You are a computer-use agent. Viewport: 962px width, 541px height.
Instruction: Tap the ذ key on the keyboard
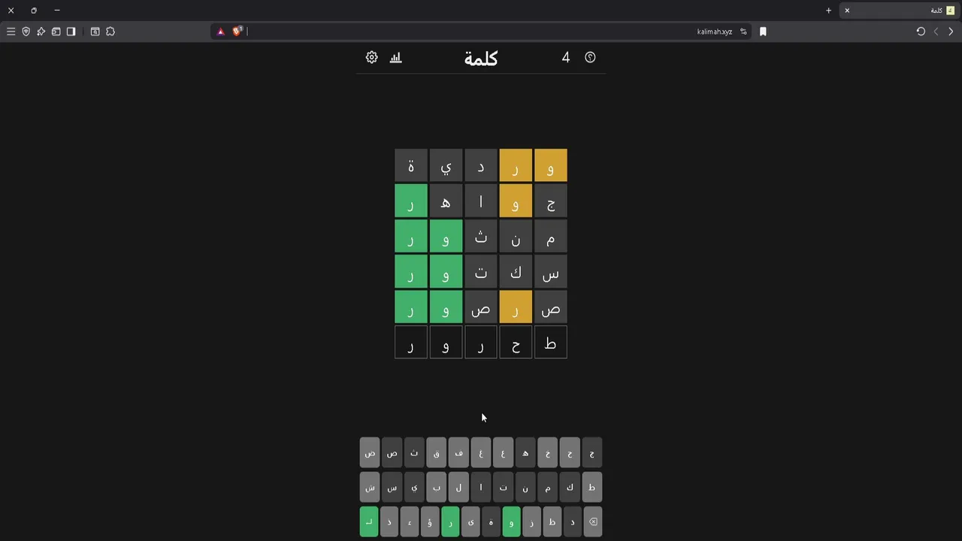pyautogui.click(x=389, y=521)
